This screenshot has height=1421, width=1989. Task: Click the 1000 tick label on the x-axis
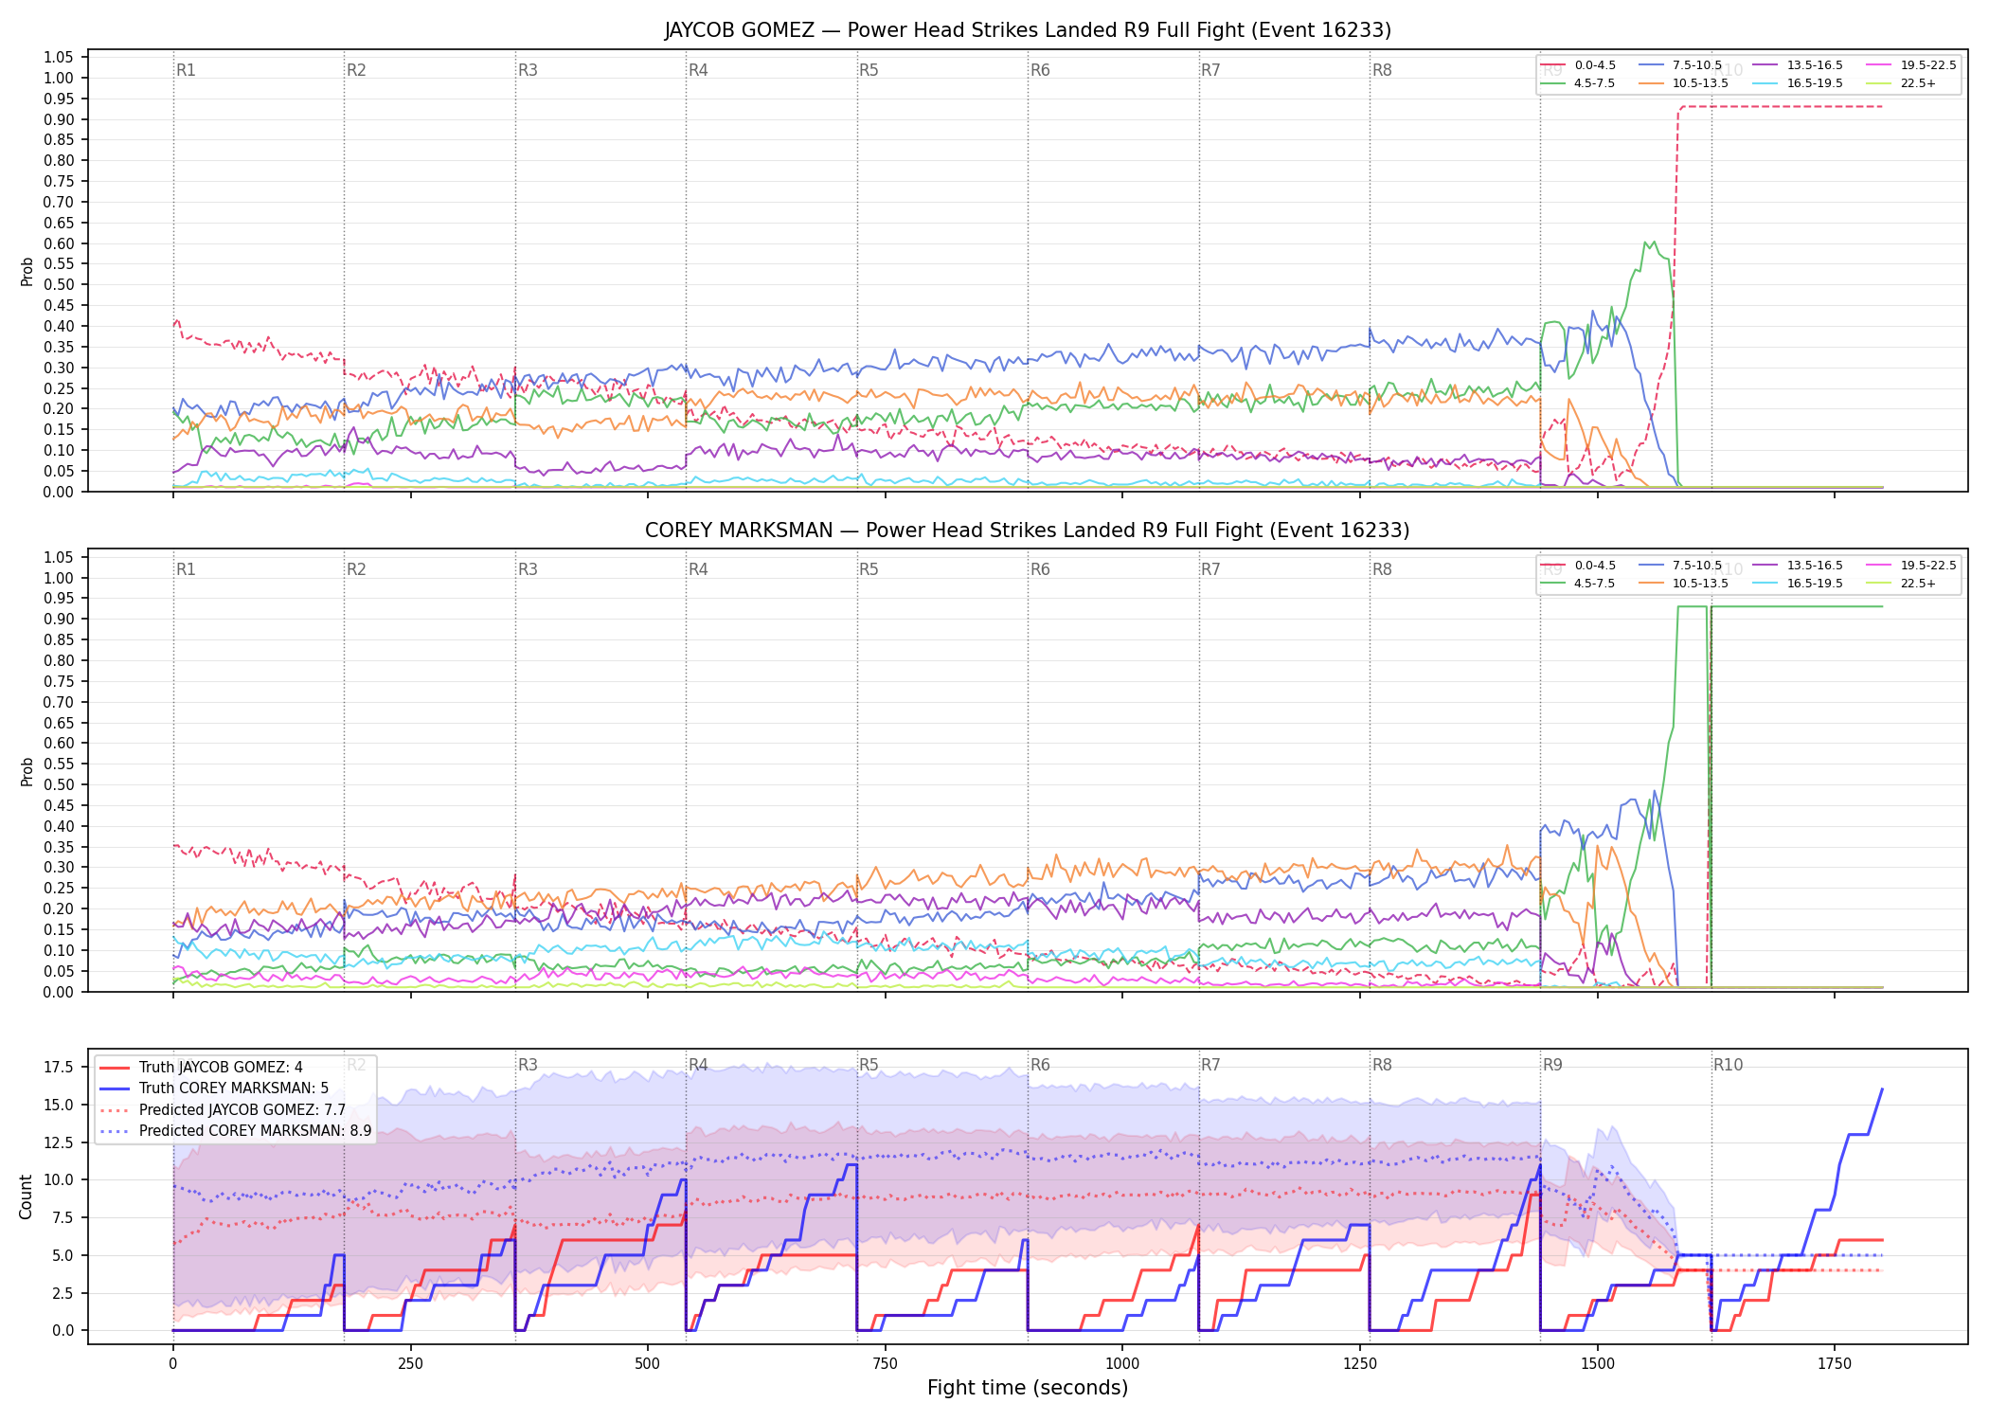1122,1364
